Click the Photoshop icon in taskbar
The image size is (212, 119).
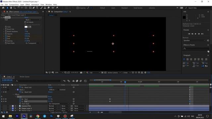click(51, 116)
